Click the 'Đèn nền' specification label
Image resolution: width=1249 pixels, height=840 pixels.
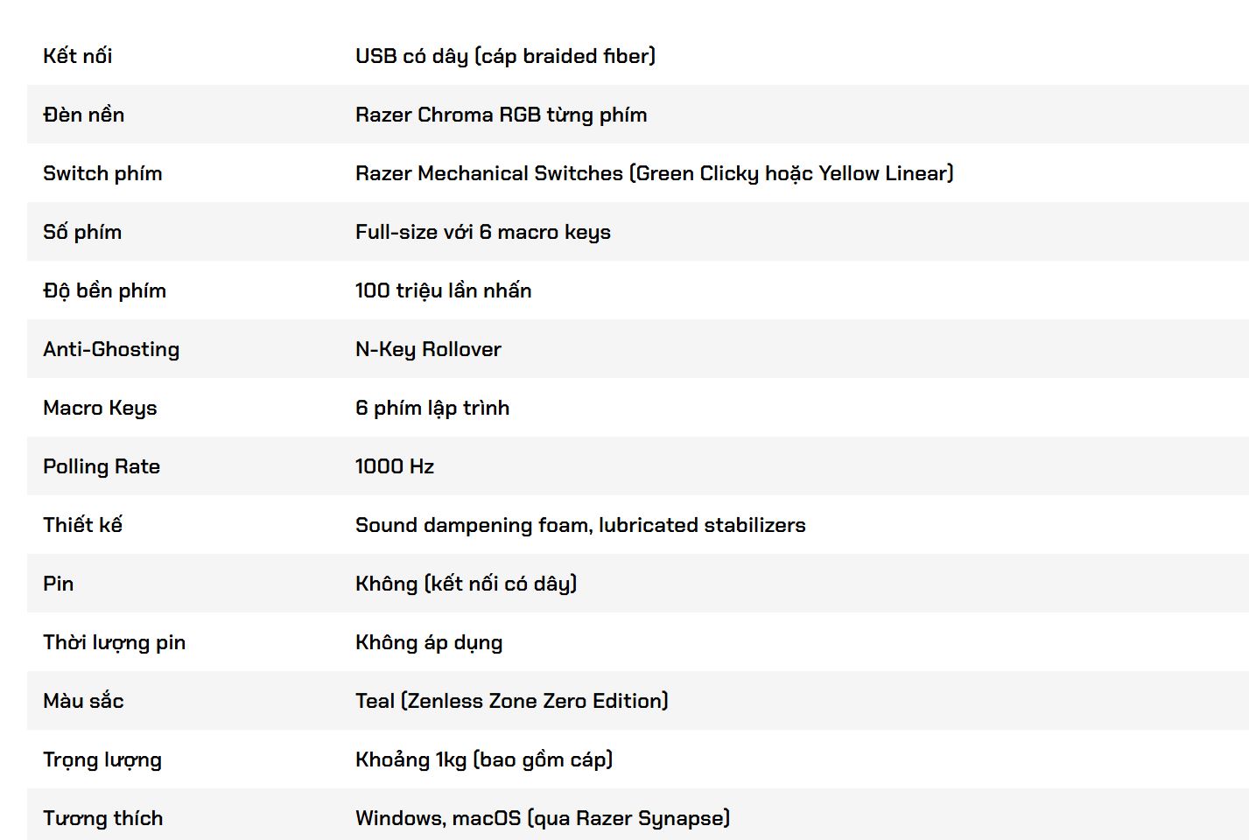pyautogui.click(x=84, y=115)
